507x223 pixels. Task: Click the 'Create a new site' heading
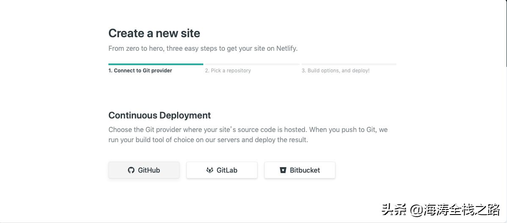[x=154, y=33]
